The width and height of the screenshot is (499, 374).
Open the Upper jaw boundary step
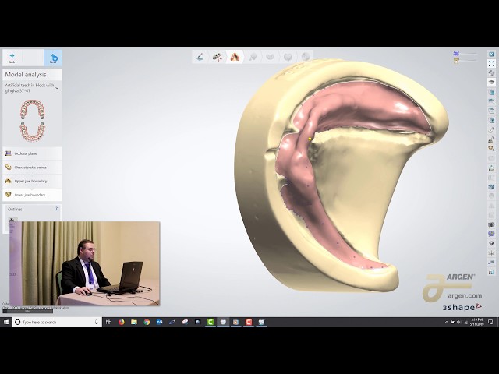[x=33, y=181]
